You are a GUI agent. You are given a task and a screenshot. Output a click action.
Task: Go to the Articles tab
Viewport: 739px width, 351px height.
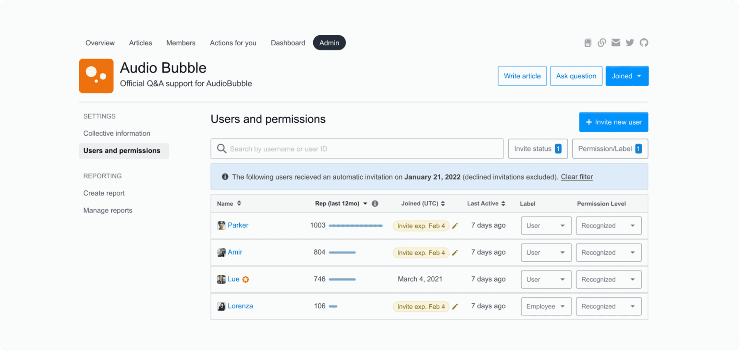pyautogui.click(x=140, y=43)
